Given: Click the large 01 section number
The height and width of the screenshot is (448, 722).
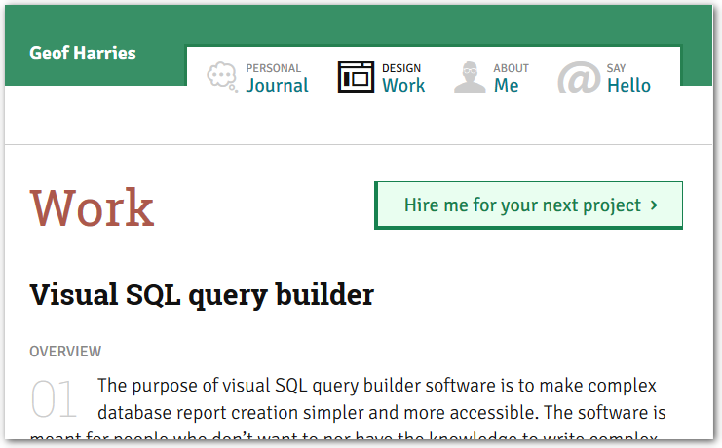Looking at the screenshot, I should click(x=54, y=400).
